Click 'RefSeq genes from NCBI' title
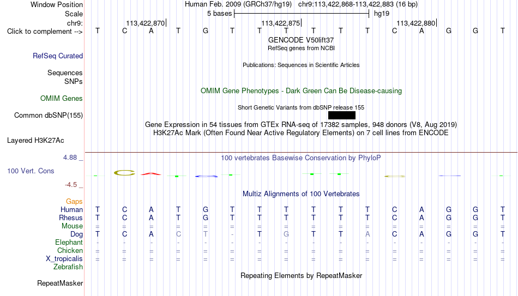518x296 pixels. pos(301,48)
